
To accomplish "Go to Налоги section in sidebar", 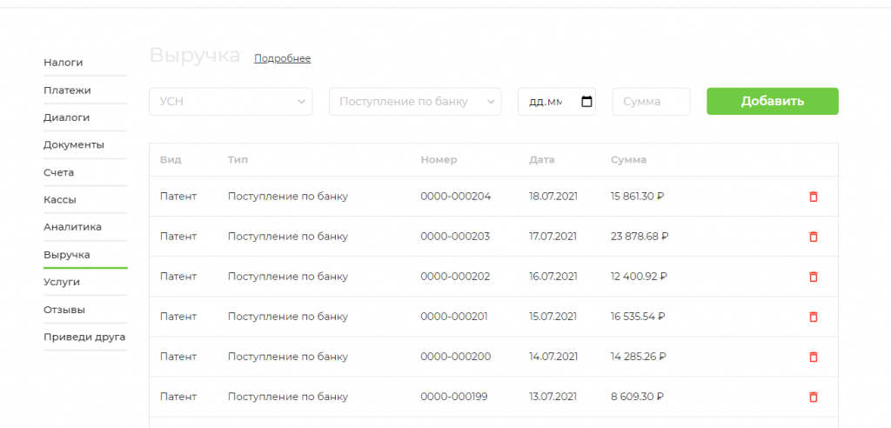I will click(63, 63).
